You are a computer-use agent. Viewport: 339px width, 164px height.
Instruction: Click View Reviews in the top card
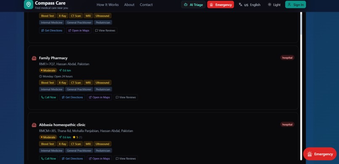point(105,30)
